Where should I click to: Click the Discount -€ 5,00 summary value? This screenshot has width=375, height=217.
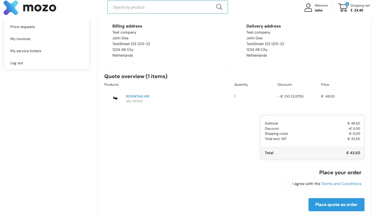pyautogui.click(x=354, y=129)
